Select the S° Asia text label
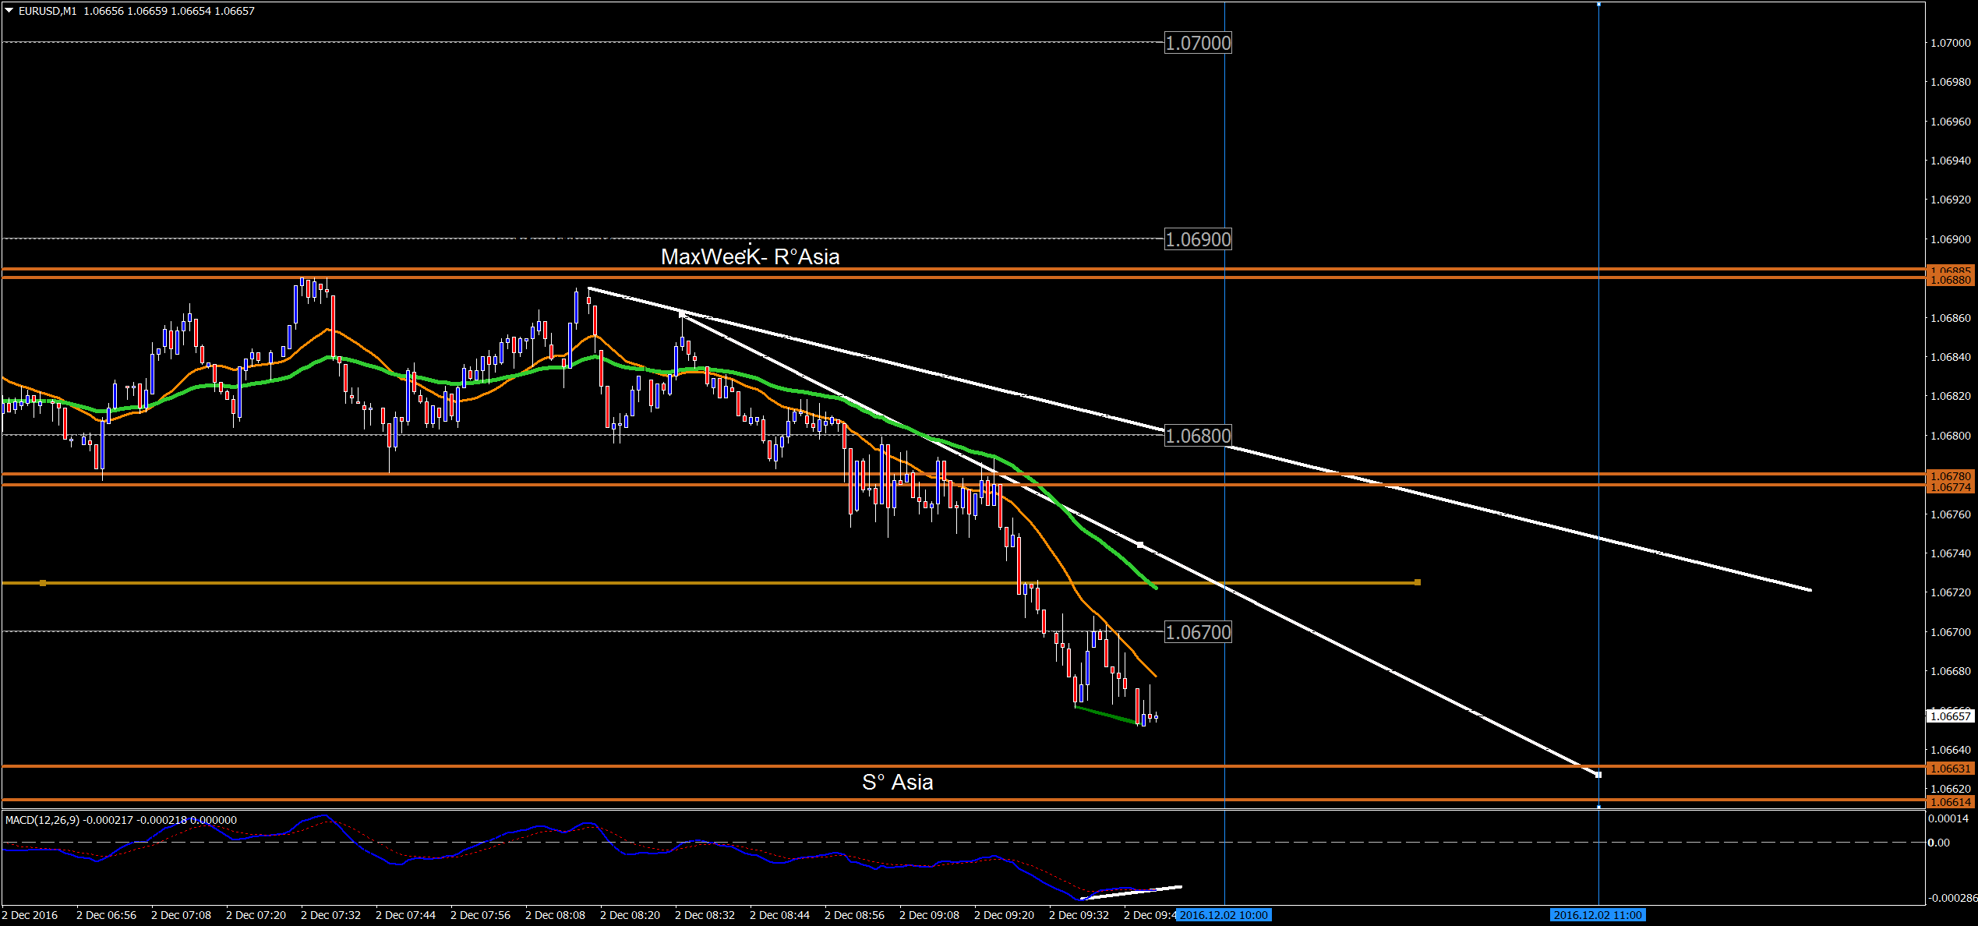Image resolution: width=1978 pixels, height=926 pixels. (x=897, y=782)
